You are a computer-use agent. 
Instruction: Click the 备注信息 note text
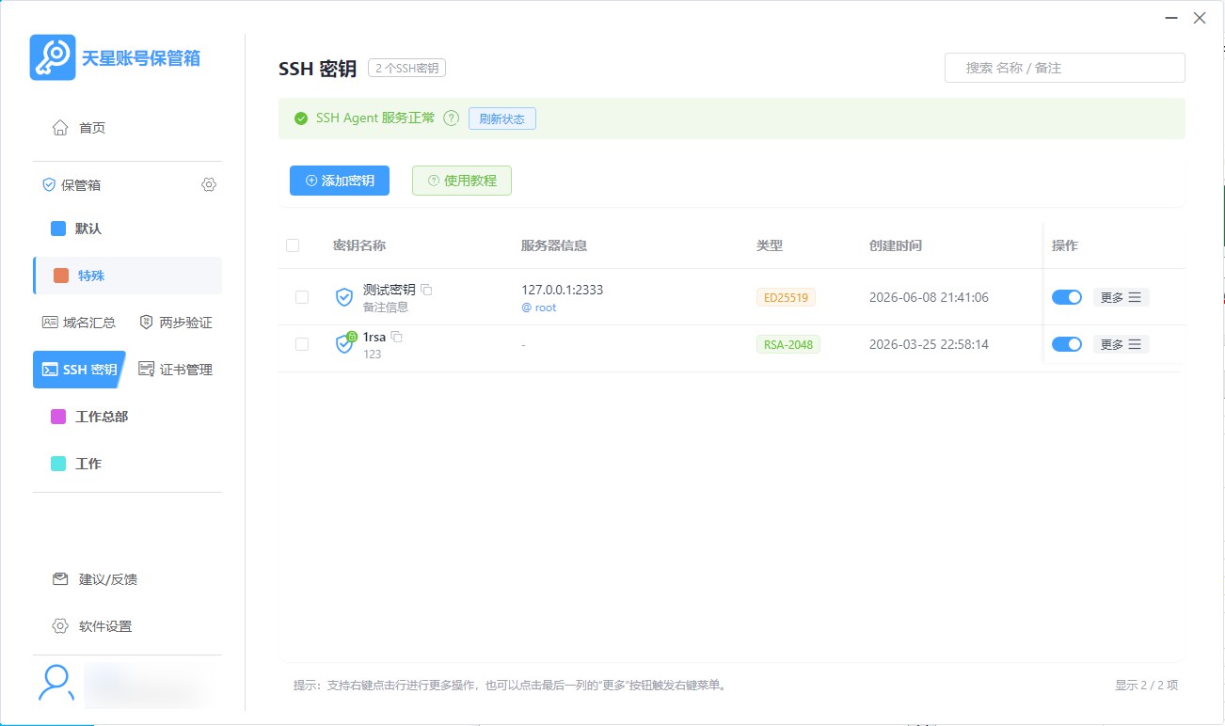(x=386, y=308)
